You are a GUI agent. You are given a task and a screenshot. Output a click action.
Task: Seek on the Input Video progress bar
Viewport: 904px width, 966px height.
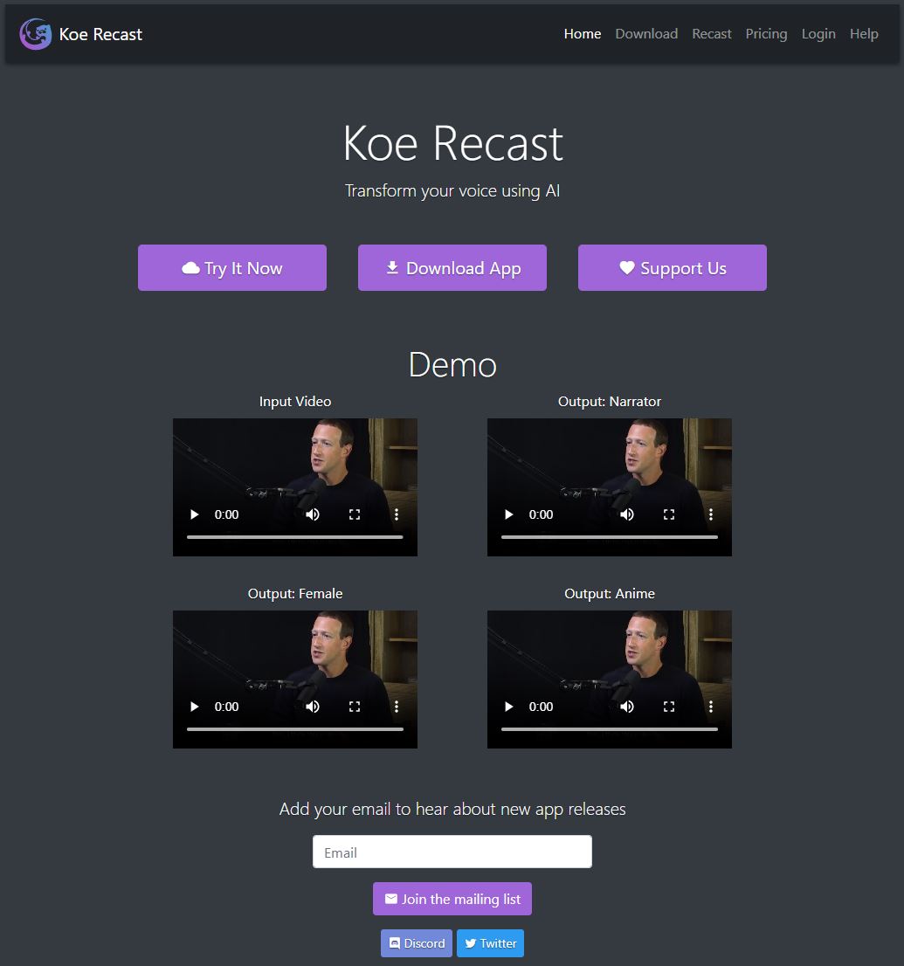(x=295, y=537)
